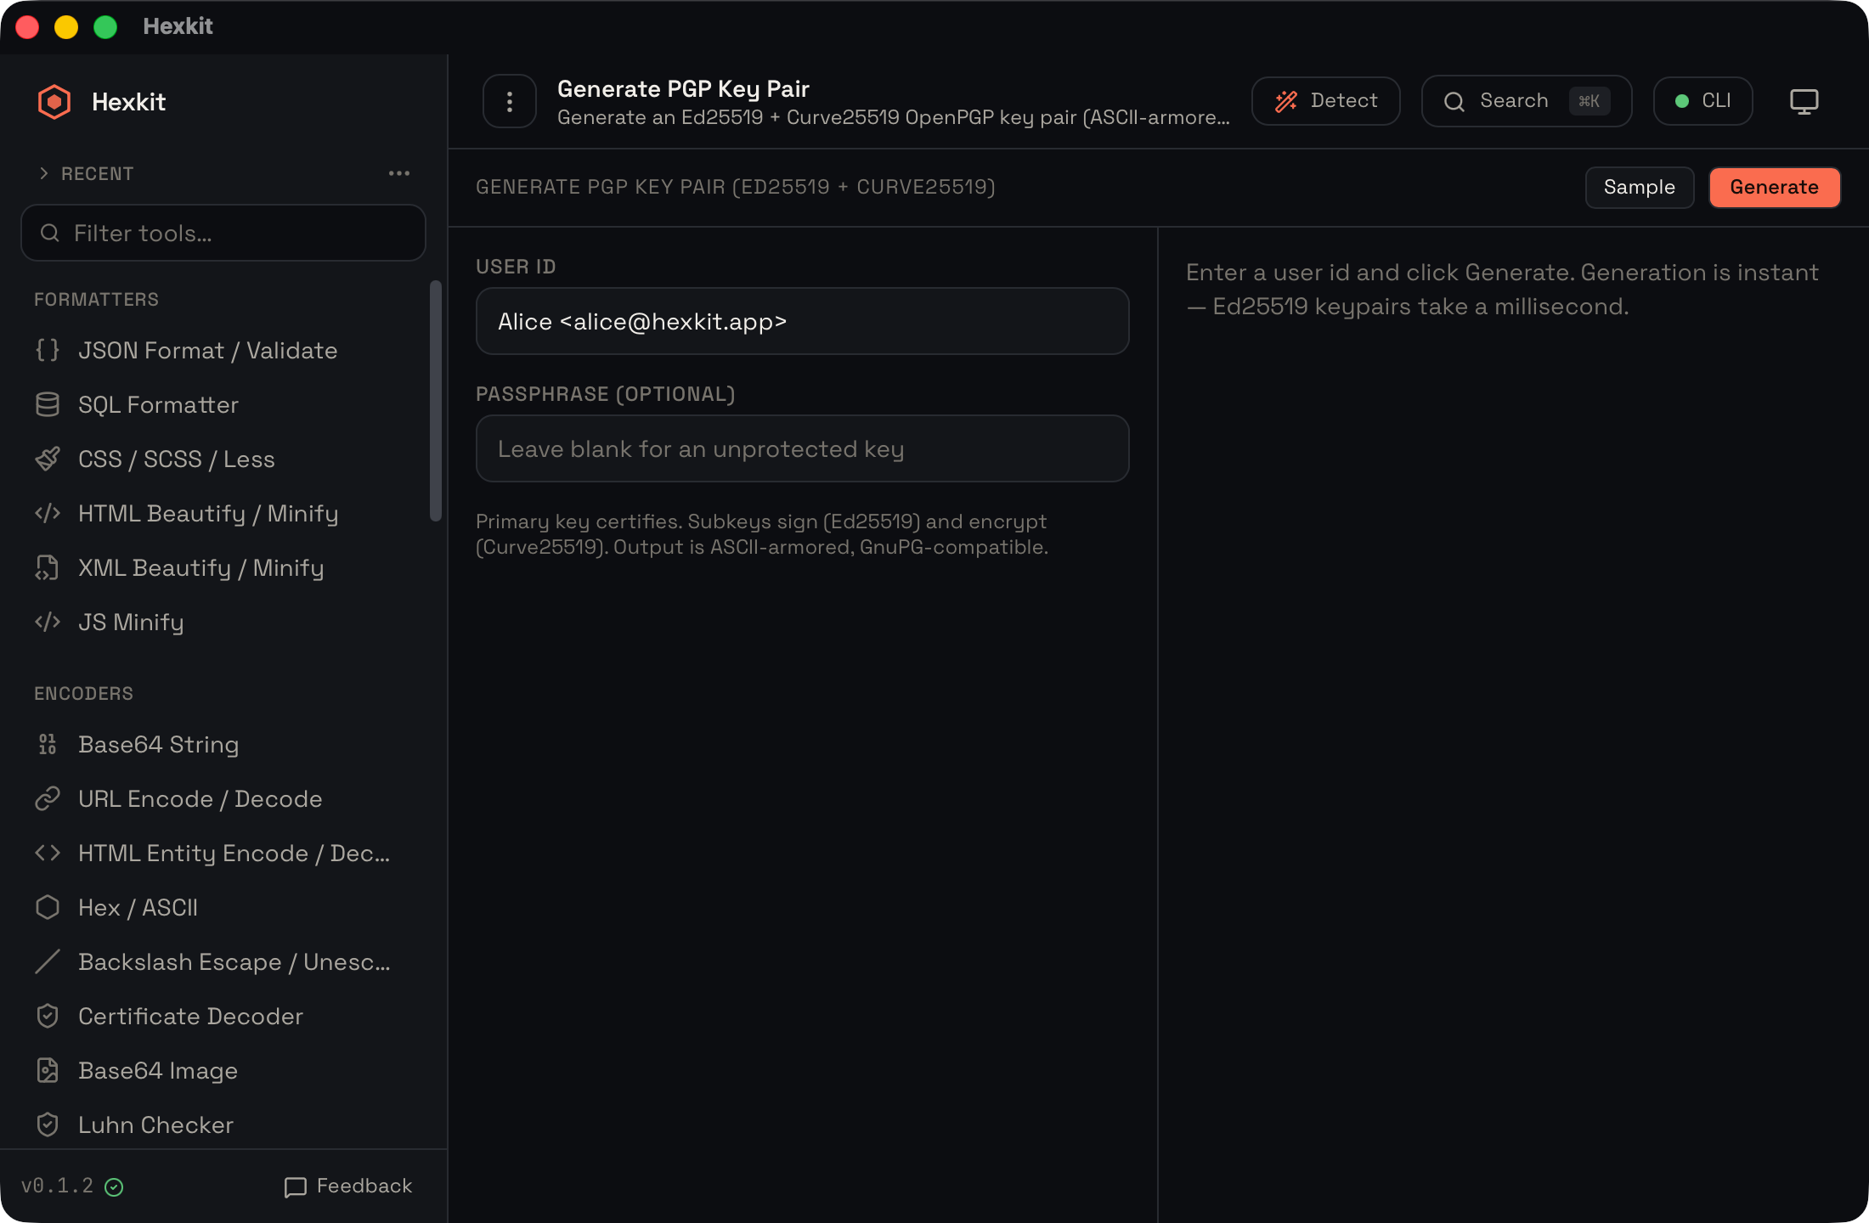
Task: Open the Certificate Decoder tool label
Action: (190, 1016)
